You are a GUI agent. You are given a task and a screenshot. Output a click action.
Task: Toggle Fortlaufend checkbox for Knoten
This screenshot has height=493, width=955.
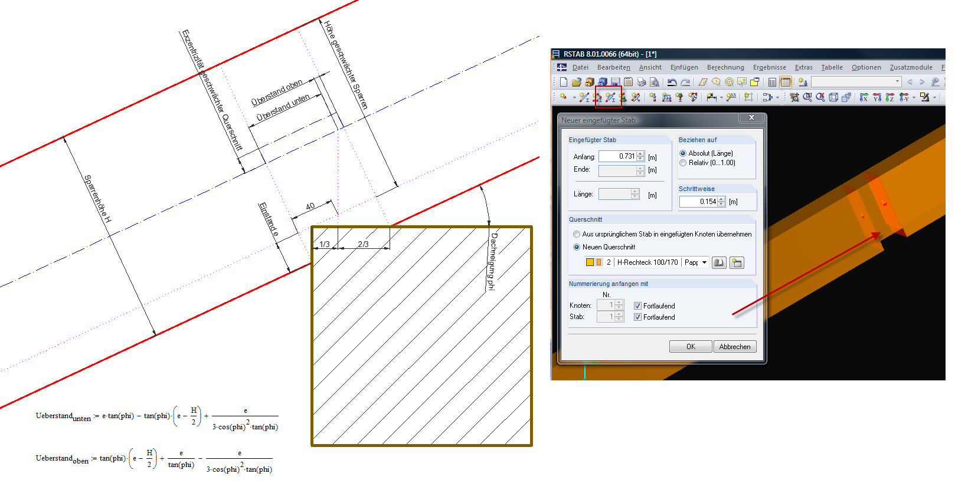click(637, 306)
